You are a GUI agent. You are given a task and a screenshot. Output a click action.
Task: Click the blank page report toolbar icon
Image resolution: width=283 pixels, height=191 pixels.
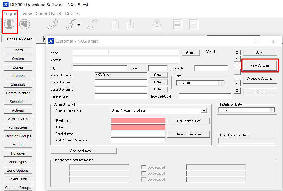(193, 24)
